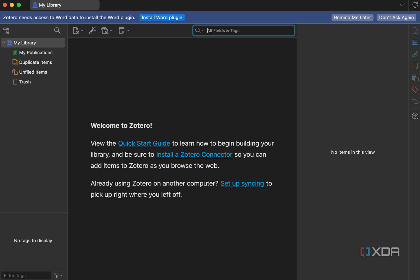Open the Set up syncing link
420x280 pixels.
(242, 183)
